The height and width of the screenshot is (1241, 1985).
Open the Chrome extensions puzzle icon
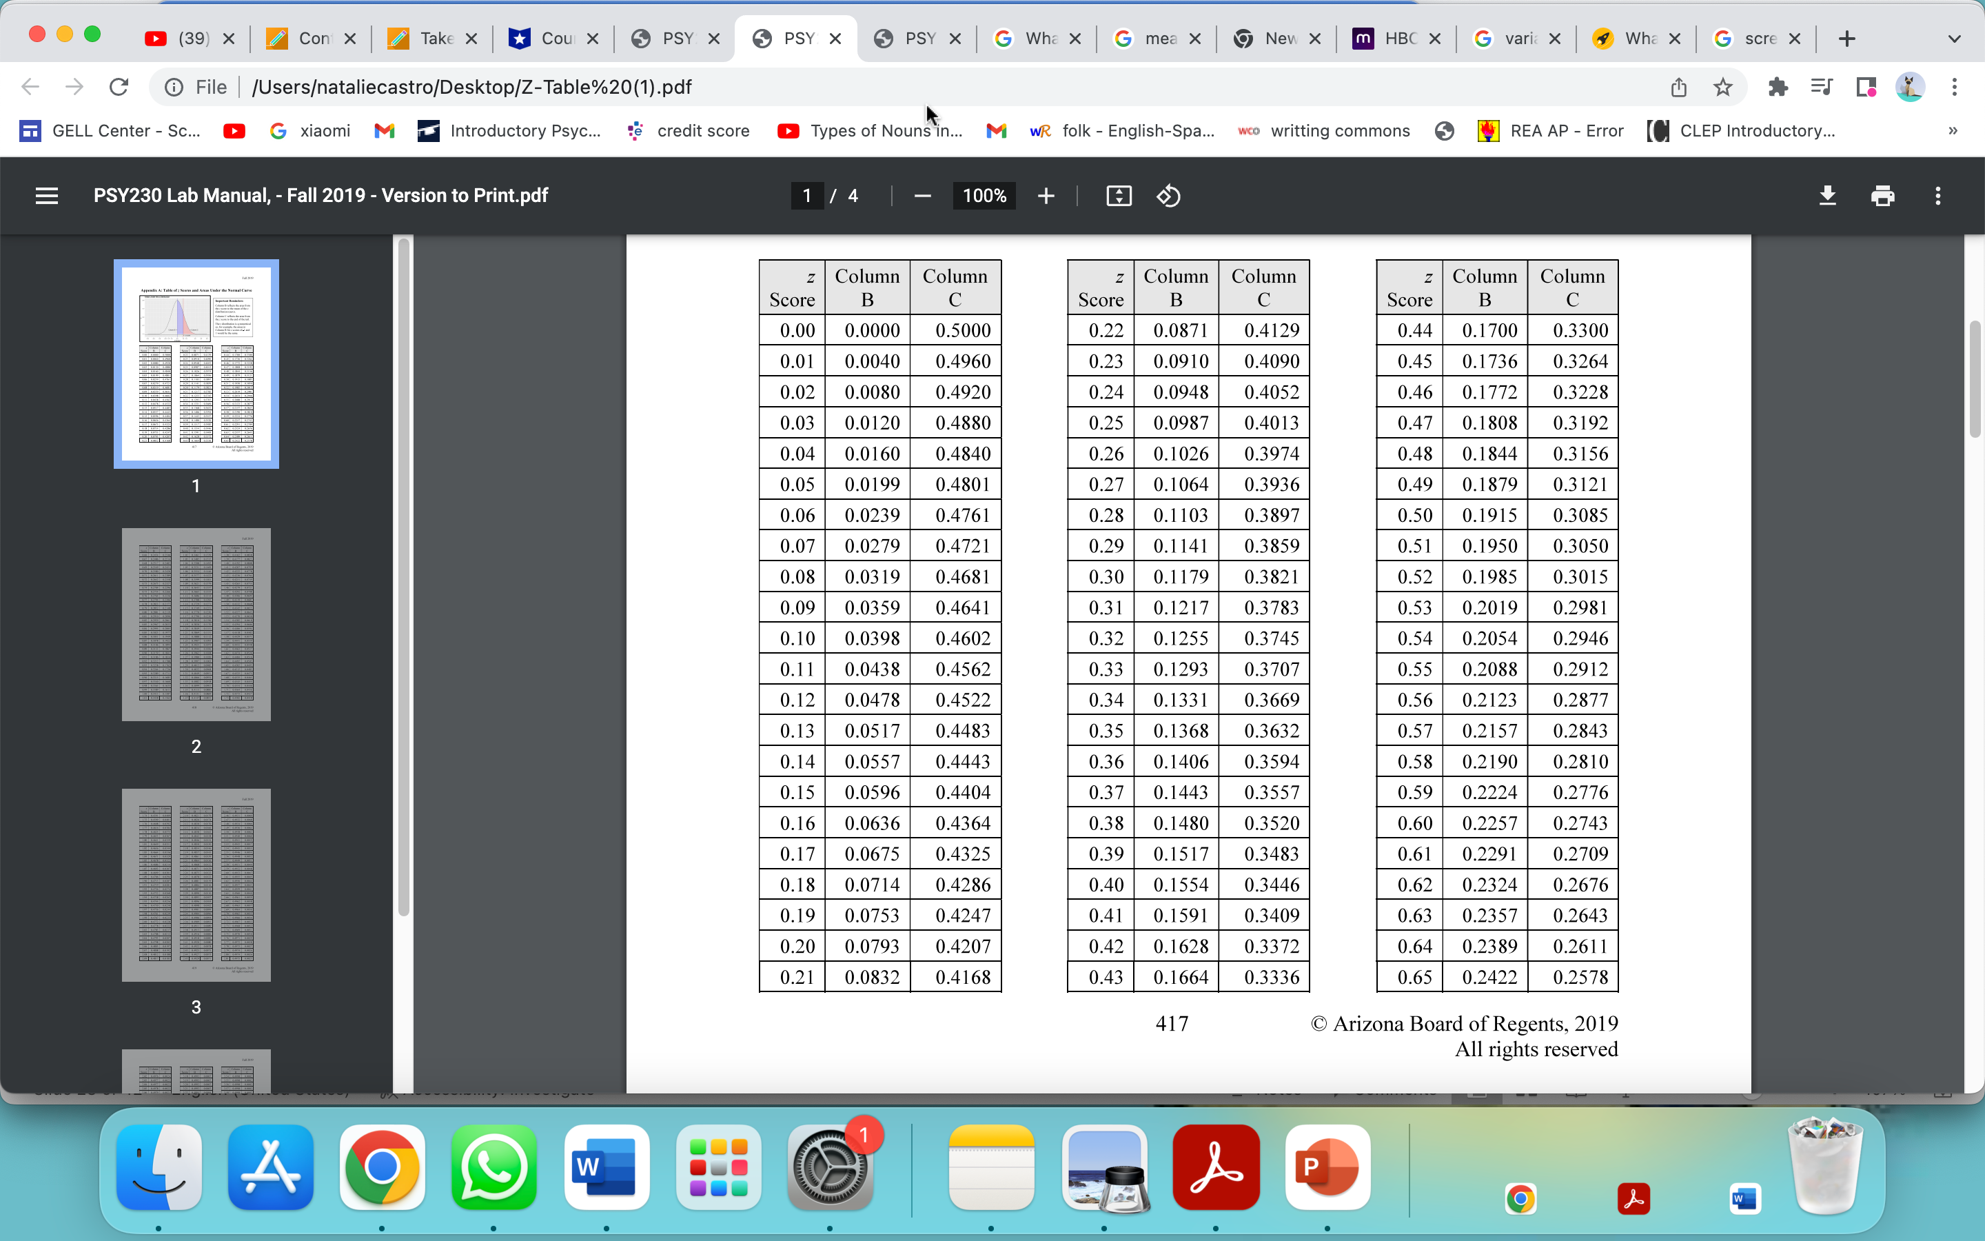pyautogui.click(x=1778, y=87)
